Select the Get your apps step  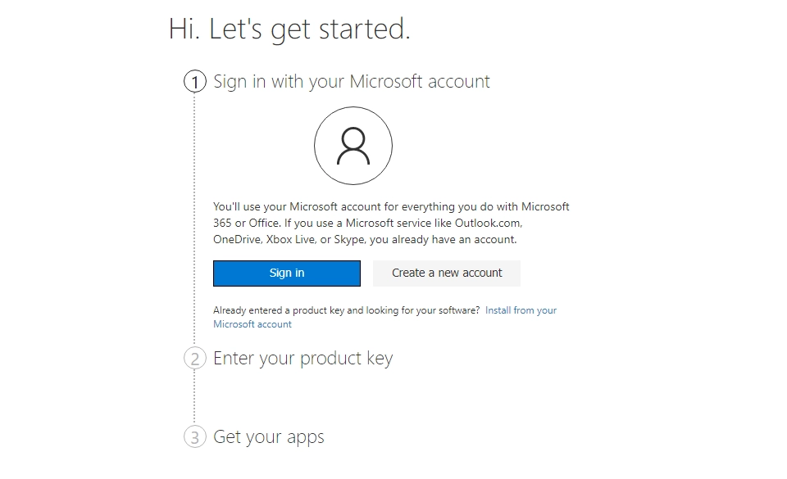[268, 437]
